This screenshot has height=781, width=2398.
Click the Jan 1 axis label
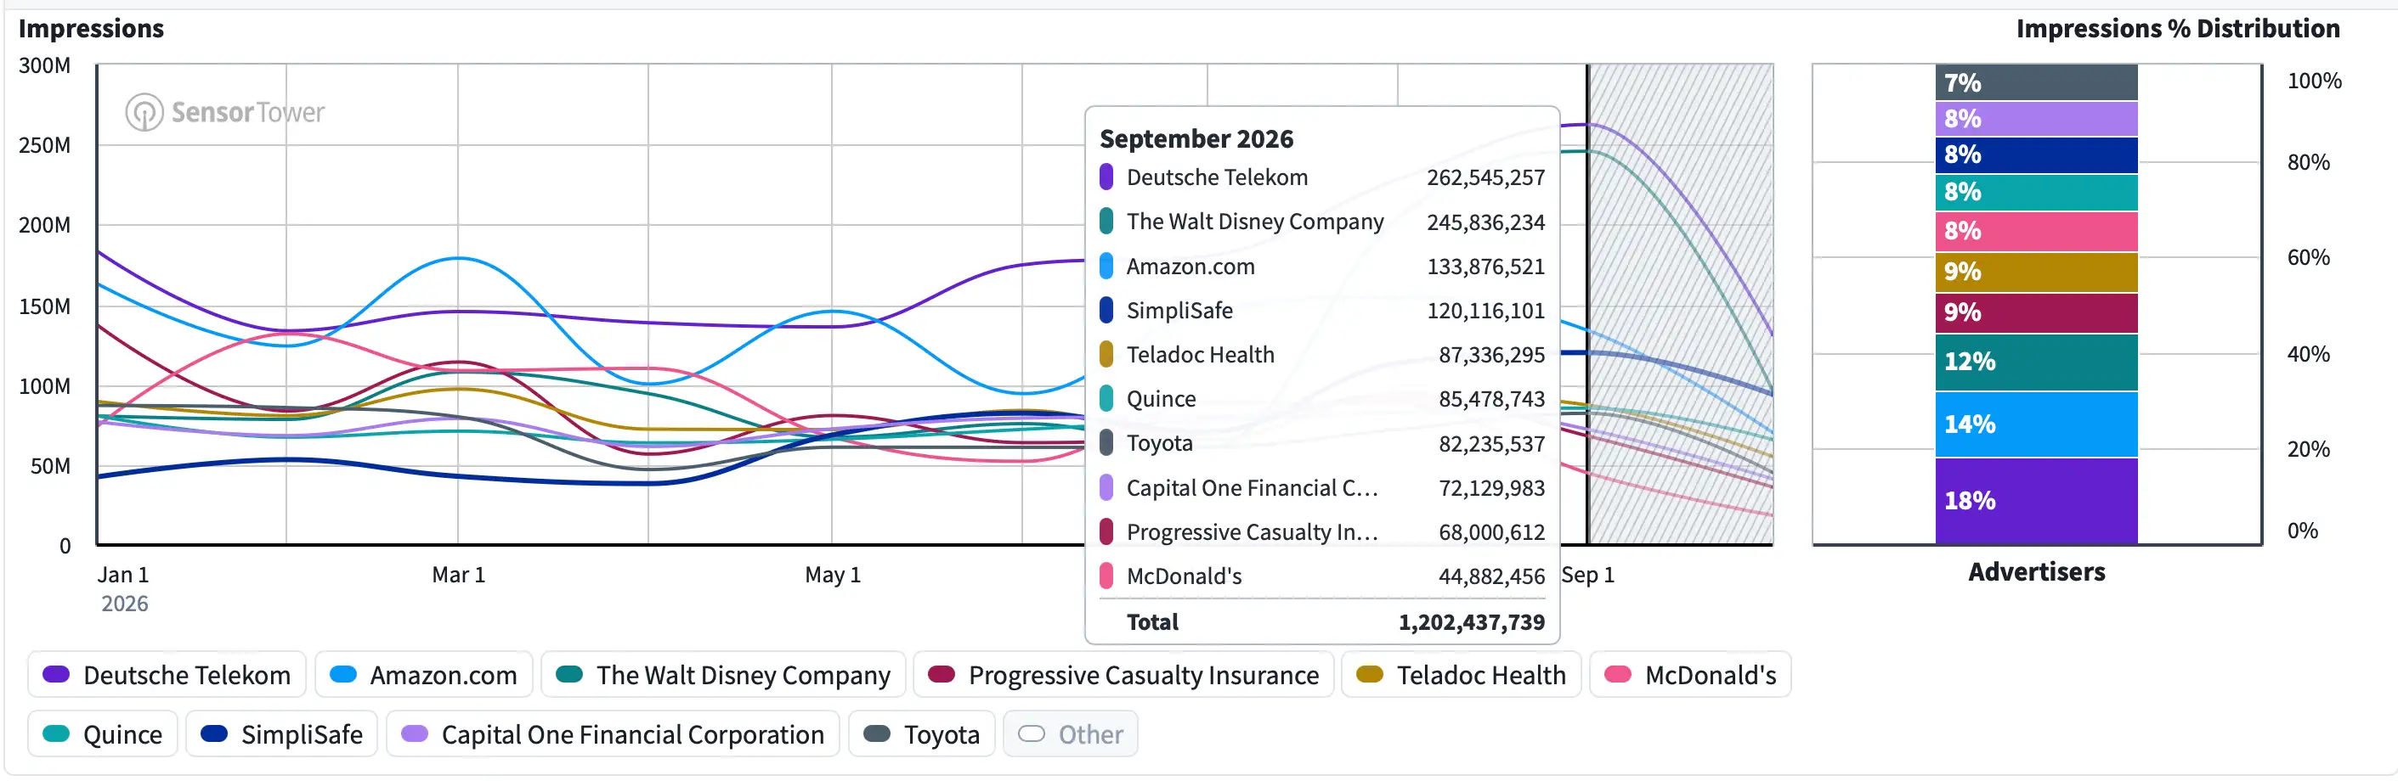123,575
